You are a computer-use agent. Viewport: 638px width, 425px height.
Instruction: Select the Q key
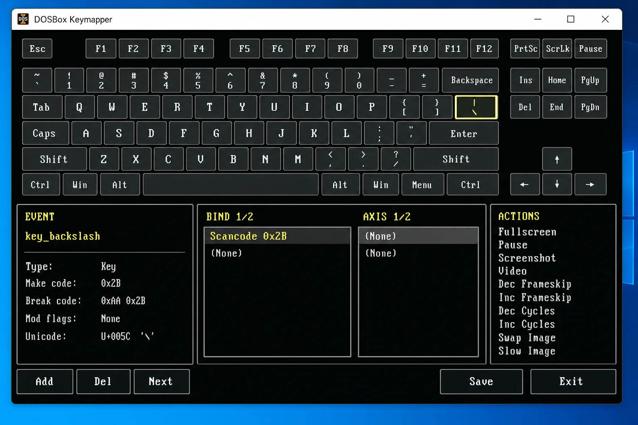pos(80,107)
